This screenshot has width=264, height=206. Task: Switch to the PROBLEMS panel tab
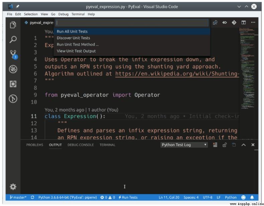[x=35, y=145]
